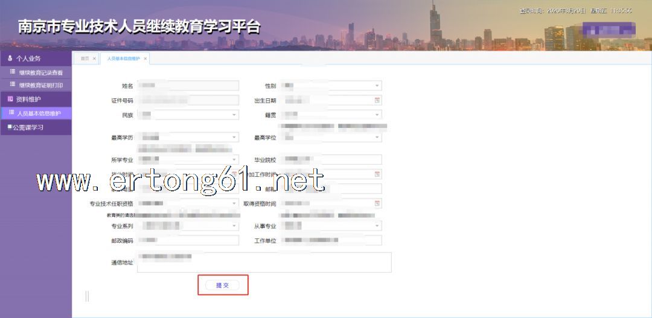Open the 参加工作时间 calendar picker icon
This screenshot has width=652, height=318.
click(377, 174)
